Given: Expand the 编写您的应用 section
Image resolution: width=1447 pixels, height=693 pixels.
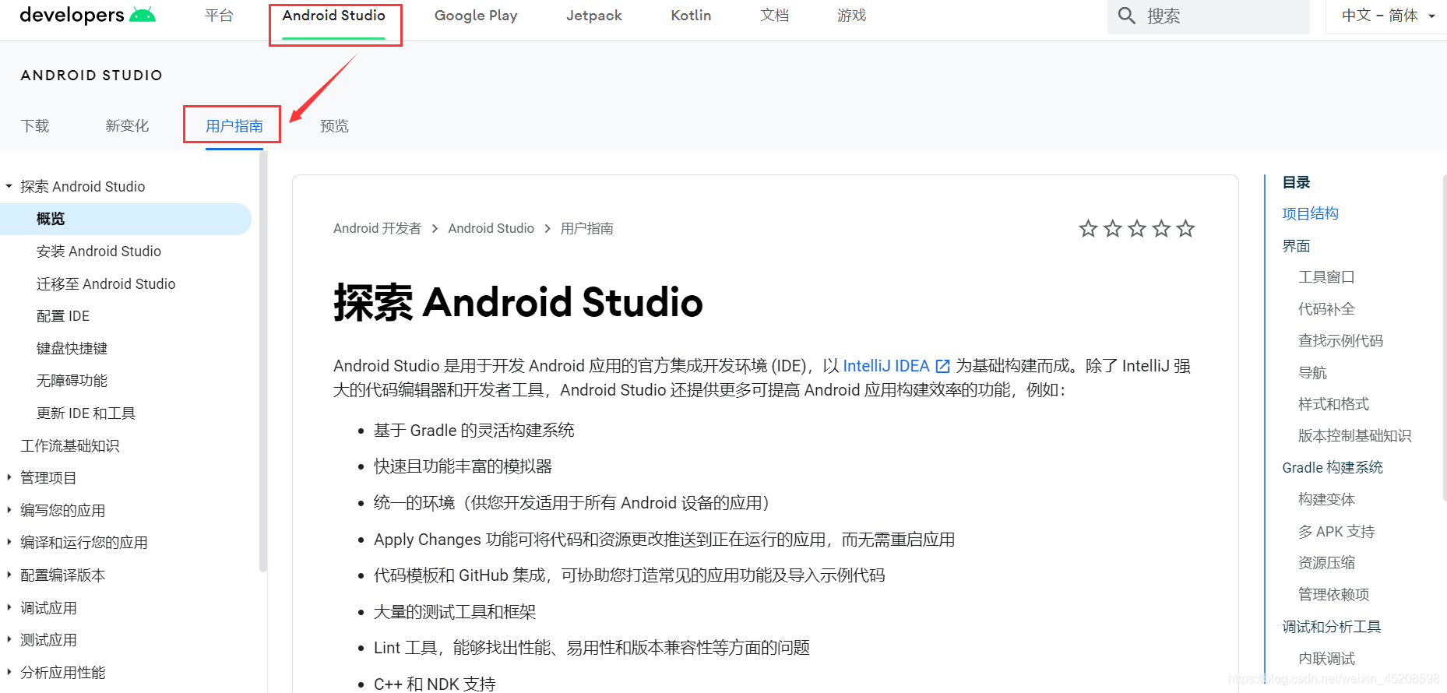Looking at the screenshot, I should [9, 510].
